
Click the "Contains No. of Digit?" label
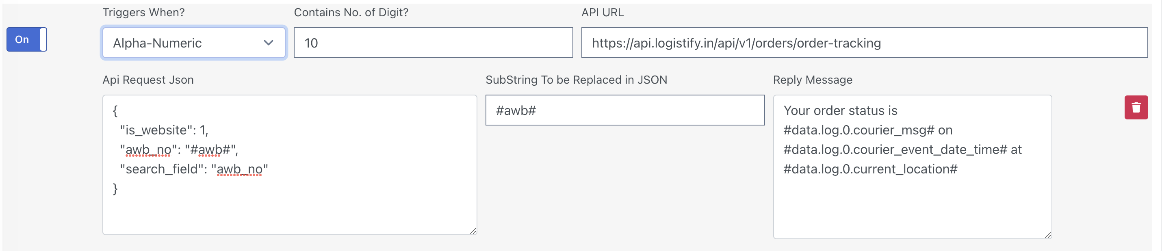tap(351, 12)
